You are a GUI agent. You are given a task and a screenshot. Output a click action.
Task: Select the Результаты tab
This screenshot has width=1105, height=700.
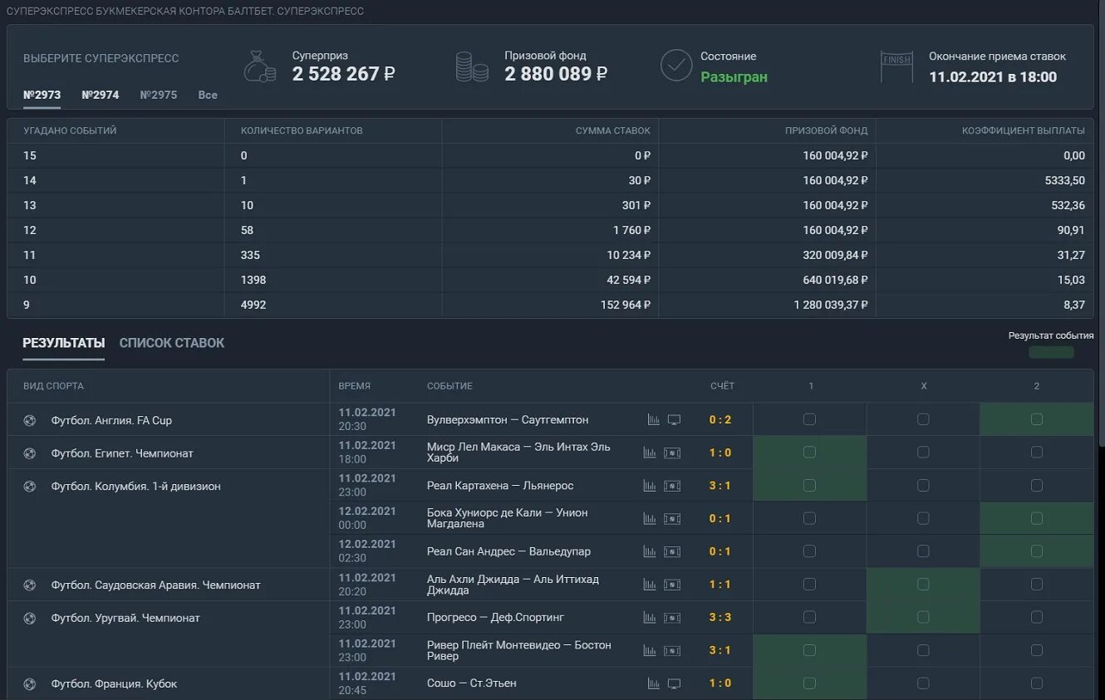coord(64,343)
